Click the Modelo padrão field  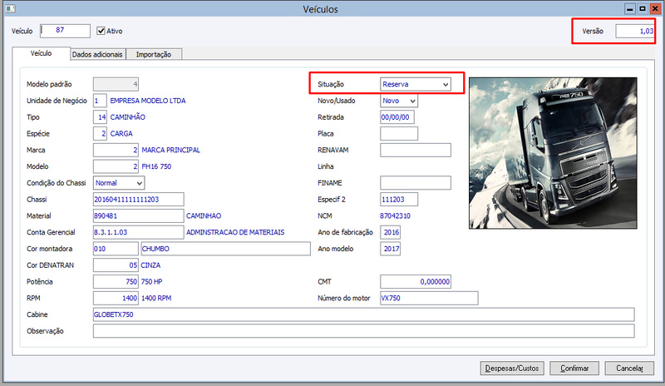pos(116,84)
